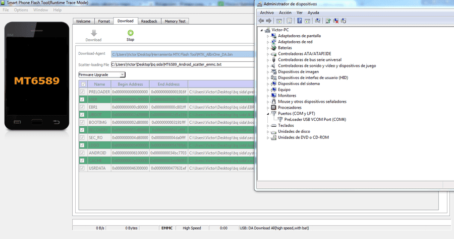The height and width of the screenshot is (239, 454).
Task: Click the green Stop icon
Action: [x=131, y=33]
